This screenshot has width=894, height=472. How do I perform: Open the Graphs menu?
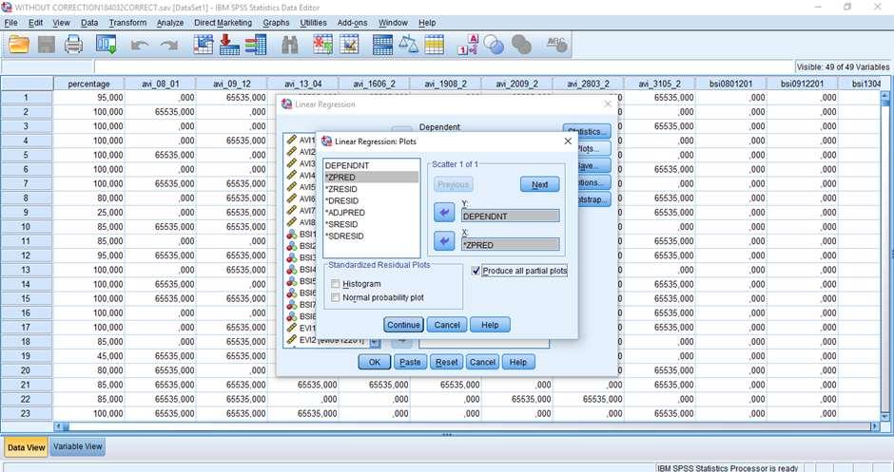(x=276, y=23)
